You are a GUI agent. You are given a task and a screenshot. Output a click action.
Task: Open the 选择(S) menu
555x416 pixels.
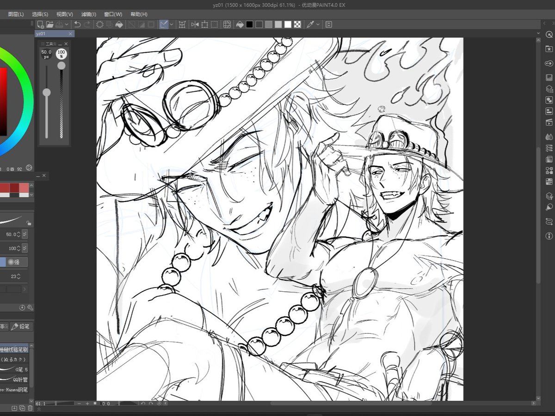coord(40,14)
